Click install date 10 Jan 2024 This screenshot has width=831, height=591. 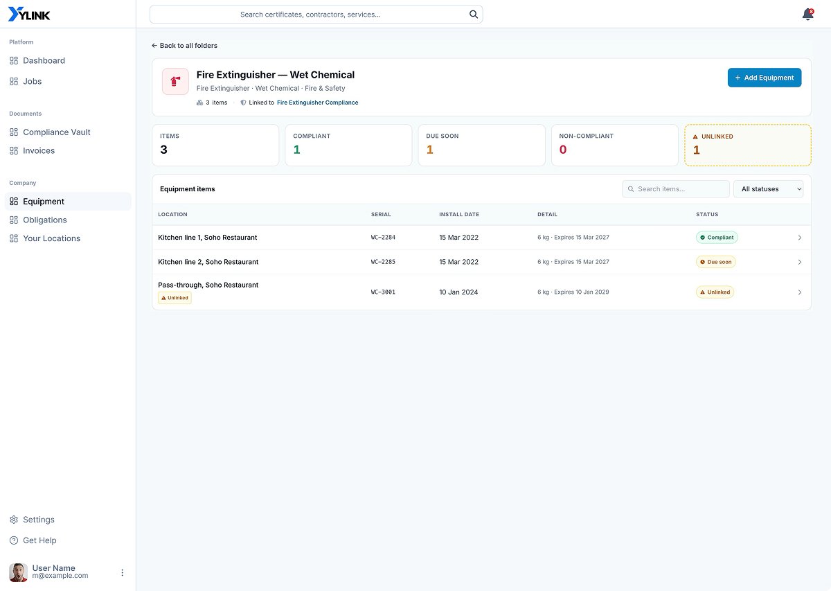458,292
